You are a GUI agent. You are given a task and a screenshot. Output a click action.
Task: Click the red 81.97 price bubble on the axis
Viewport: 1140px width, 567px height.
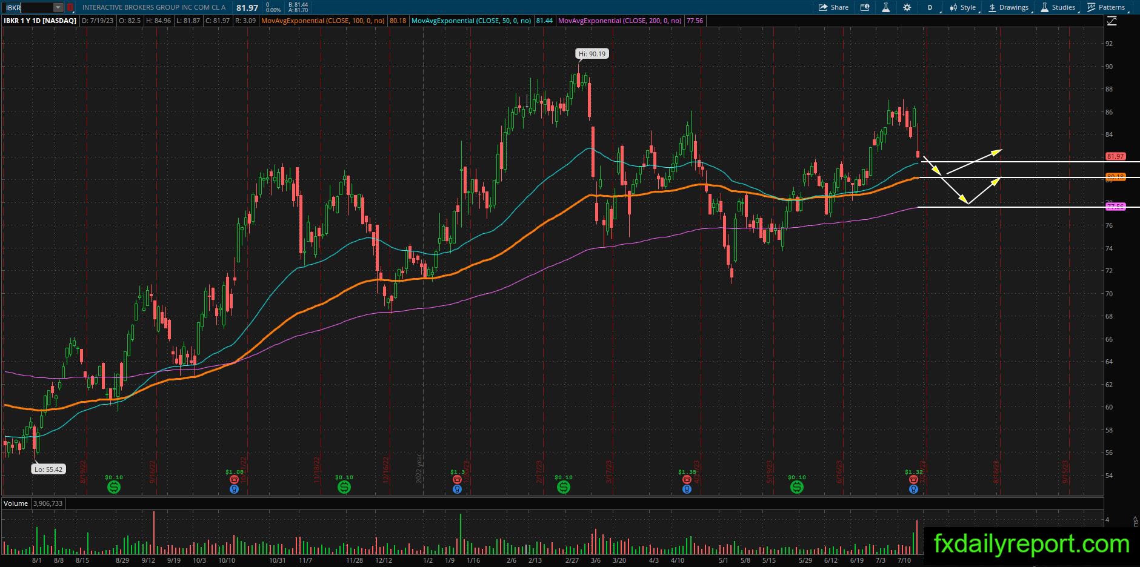[x=1116, y=156]
